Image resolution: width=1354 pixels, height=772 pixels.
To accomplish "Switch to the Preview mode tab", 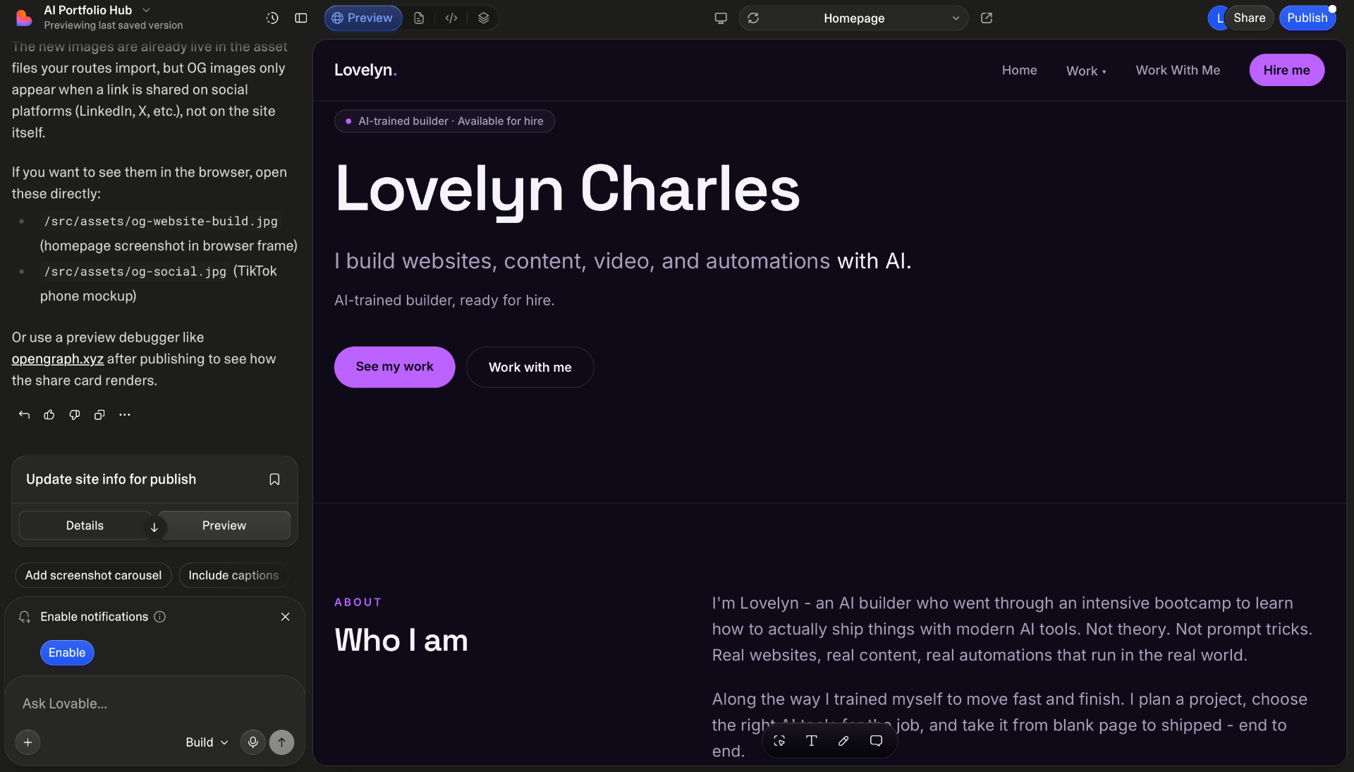I will tap(363, 18).
